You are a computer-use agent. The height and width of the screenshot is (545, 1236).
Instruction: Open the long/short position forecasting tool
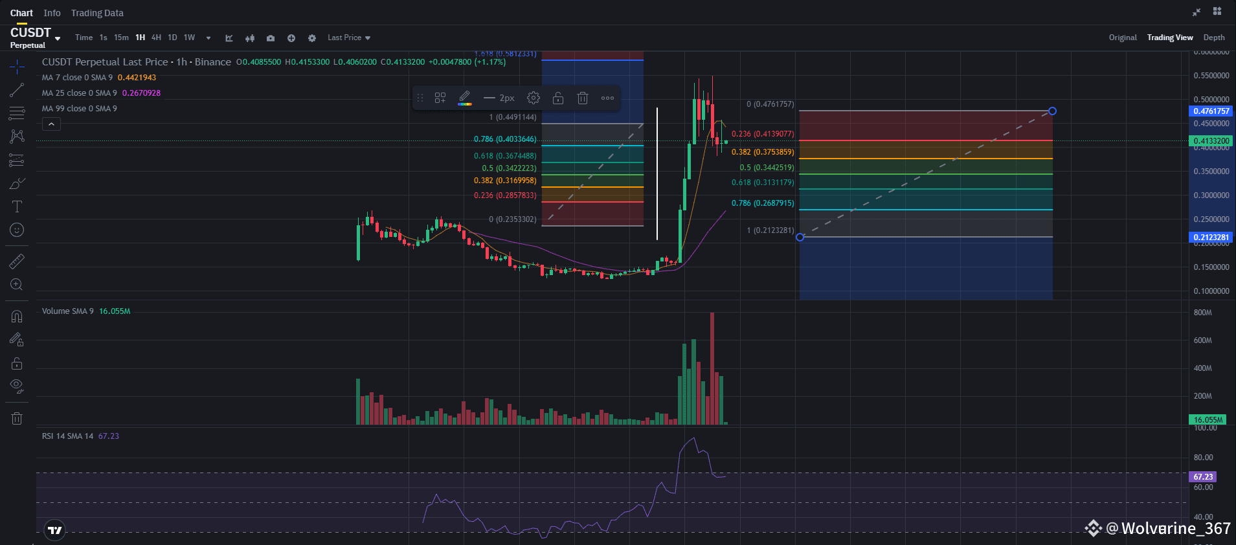17,160
